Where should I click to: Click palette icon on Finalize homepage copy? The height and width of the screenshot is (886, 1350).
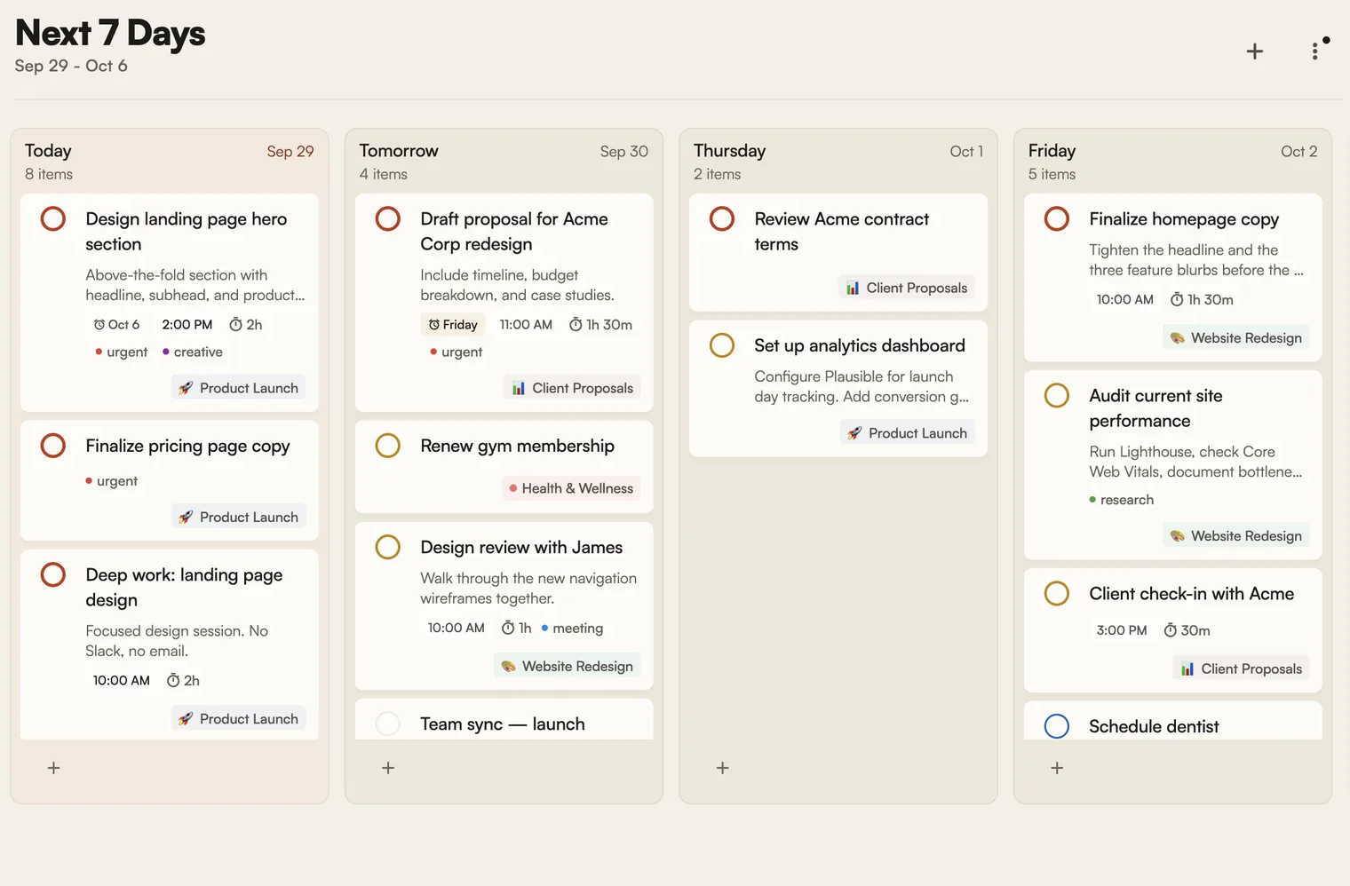pyautogui.click(x=1178, y=338)
